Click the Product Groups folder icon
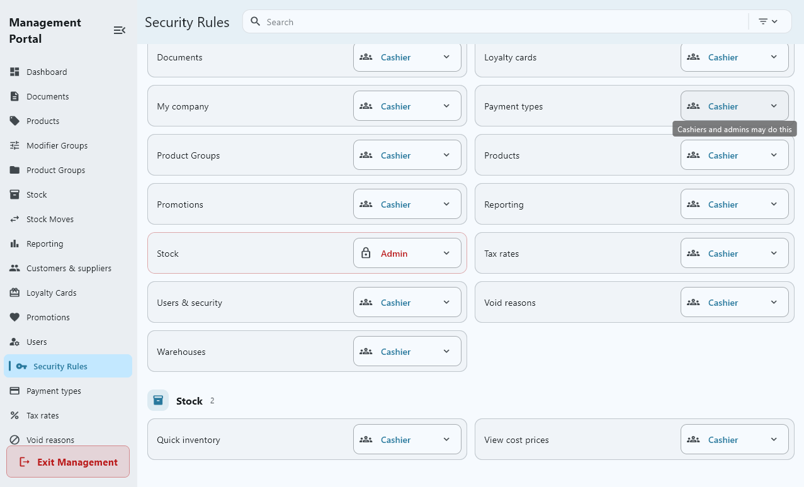The height and width of the screenshot is (487, 804). tap(14, 170)
